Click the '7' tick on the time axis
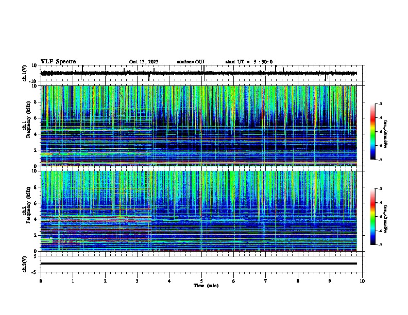The image size is (408, 315). [266, 281]
